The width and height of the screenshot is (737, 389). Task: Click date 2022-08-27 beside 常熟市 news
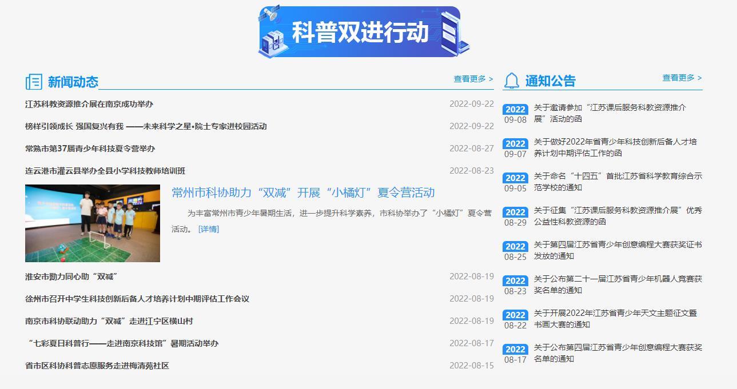click(472, 148)
